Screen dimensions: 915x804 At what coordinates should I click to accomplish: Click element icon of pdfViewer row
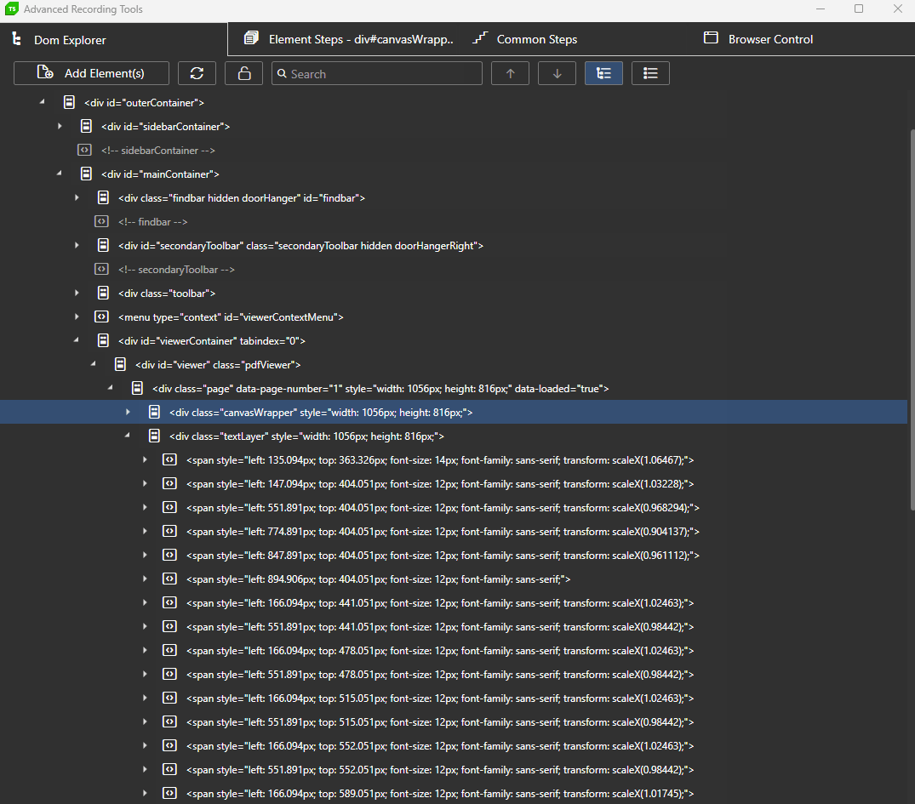click(x=120, y=365)
